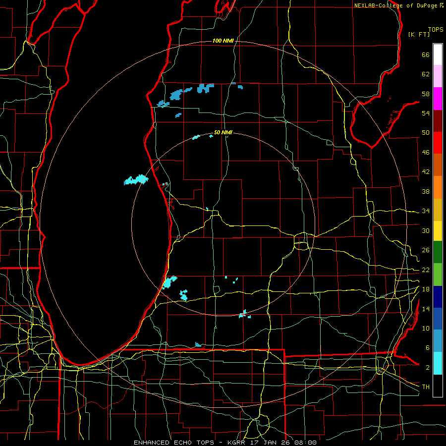Click the dark red 54 kft legend swatch
Image resolution: width=446 pixels, height=446 pixels.
pyautogui.click(x=438, y=120)
